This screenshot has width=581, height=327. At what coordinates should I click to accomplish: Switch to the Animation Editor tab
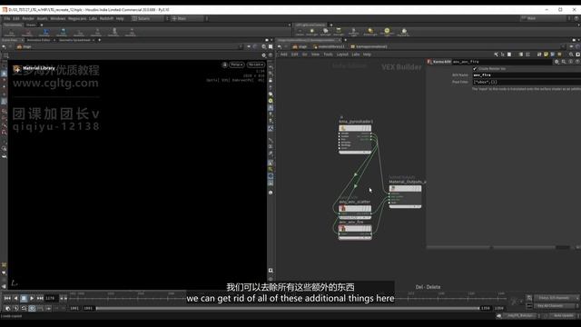(38, 40)
